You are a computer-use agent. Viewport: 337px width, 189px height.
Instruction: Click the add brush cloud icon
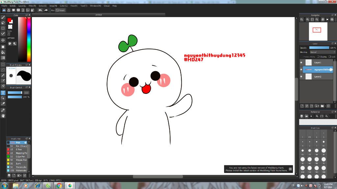[9, 175]
